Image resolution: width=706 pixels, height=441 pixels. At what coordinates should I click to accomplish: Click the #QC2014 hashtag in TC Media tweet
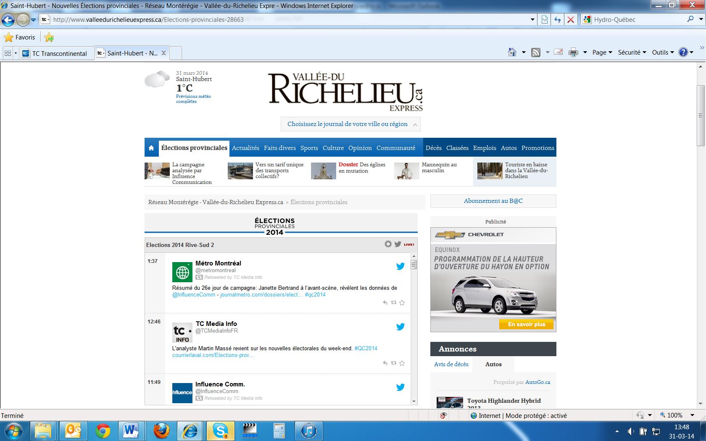(x=366, y=348)
